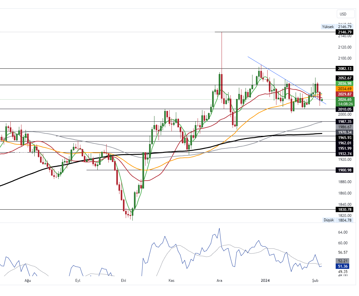359x296 pixels.
Task: Select the 2010.05 support level label
Action: 345,109
